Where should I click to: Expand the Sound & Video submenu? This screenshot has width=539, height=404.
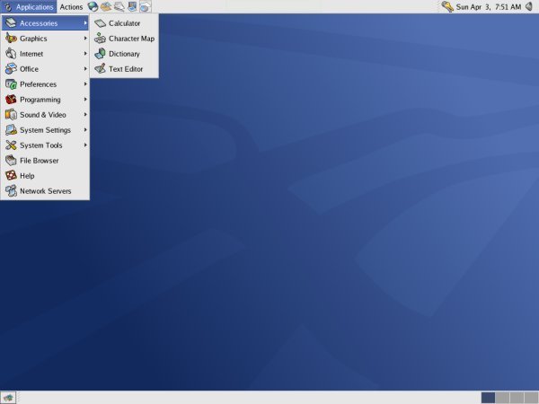coord(45,115)
